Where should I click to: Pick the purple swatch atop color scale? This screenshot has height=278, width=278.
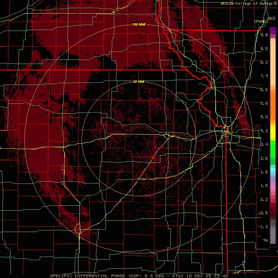pyautogui.click(x=273, y=31)
